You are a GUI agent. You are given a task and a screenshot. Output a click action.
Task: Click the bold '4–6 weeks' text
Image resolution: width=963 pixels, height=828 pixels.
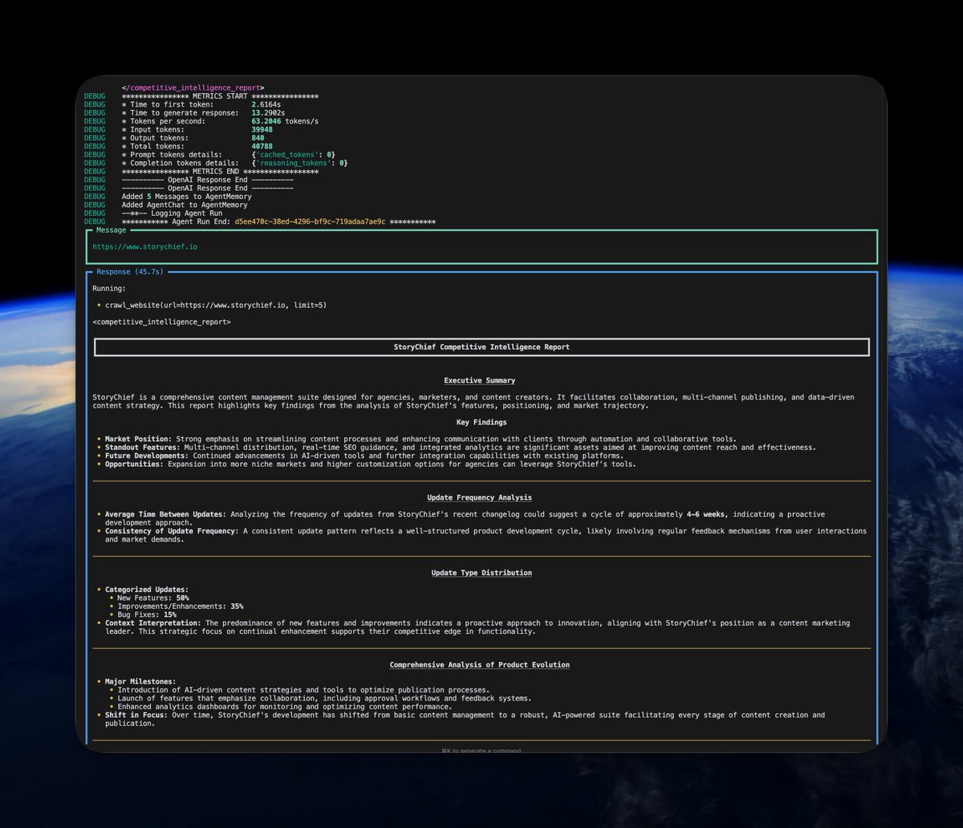tap(706, 514)
